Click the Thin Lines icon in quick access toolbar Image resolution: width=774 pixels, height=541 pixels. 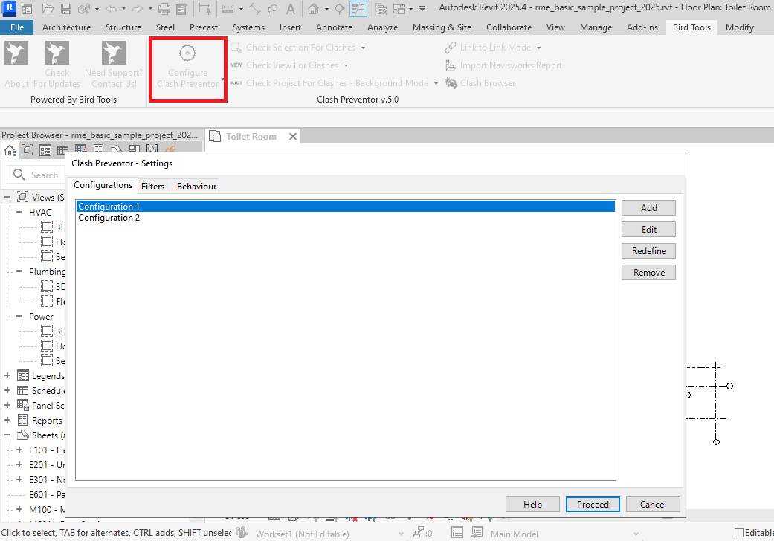point(358,8)
